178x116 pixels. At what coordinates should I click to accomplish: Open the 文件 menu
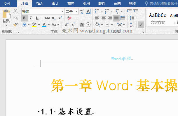coord(7,3)
